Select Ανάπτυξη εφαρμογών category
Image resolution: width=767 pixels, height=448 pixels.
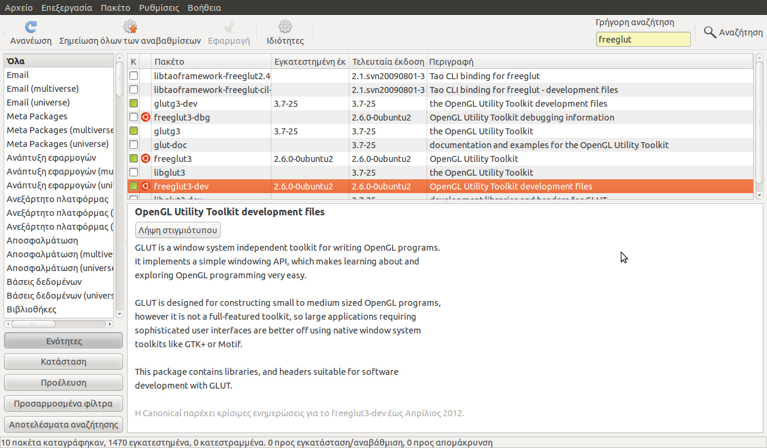[x=59, y=158]
